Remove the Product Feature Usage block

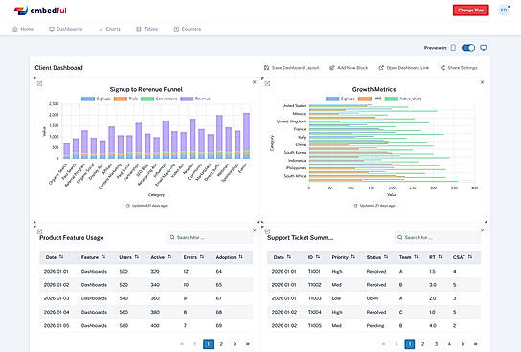[255, 230]
